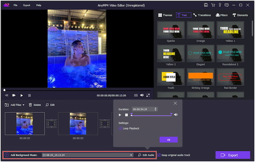
Task: Click the add background music plus icon
Action: [7, 155]
